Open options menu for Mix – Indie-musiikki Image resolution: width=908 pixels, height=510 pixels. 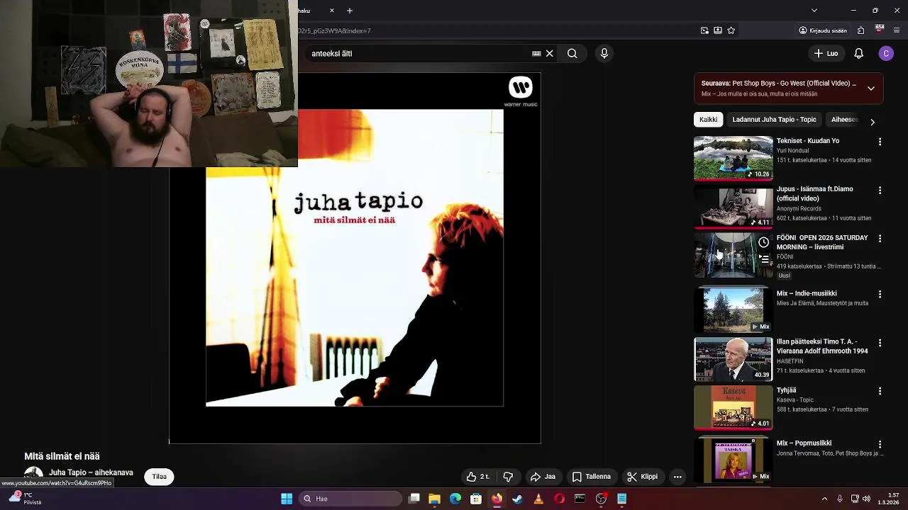coord(880,294)
